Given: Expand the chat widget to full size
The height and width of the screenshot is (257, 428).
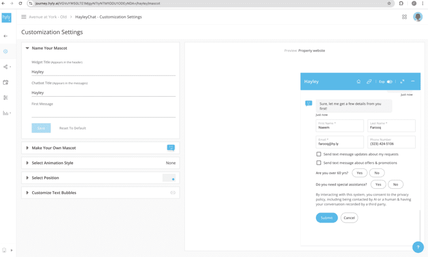Looking at the screenshot, I should 402,81.
